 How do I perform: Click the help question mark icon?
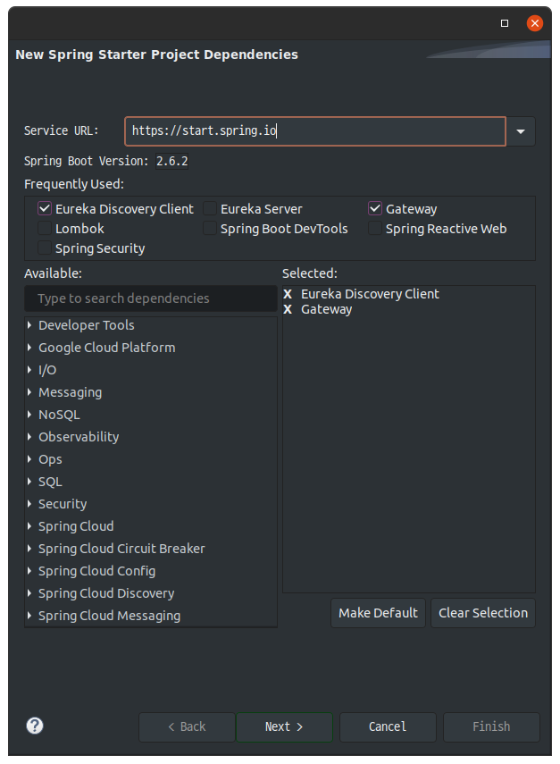click(x=35, y=726)
